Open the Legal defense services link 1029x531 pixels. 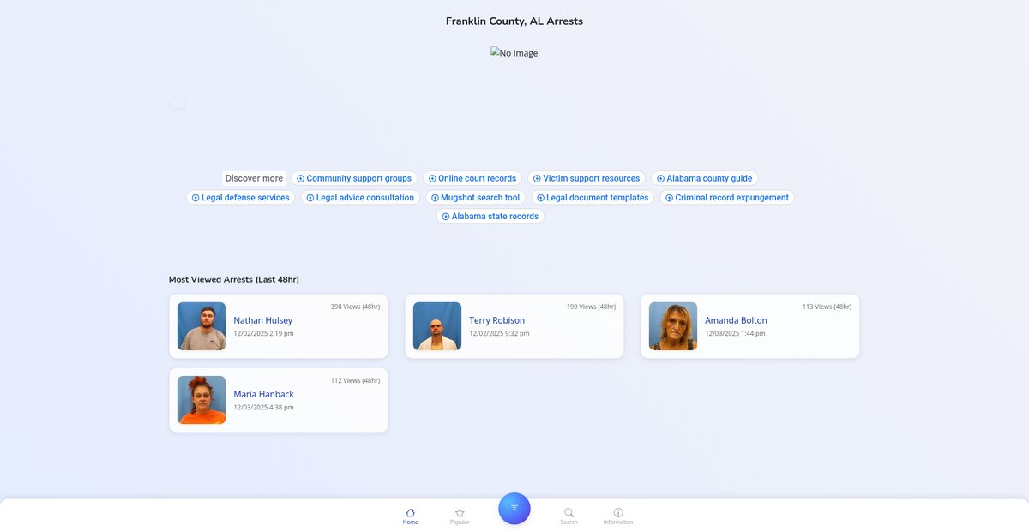[241, 197]
